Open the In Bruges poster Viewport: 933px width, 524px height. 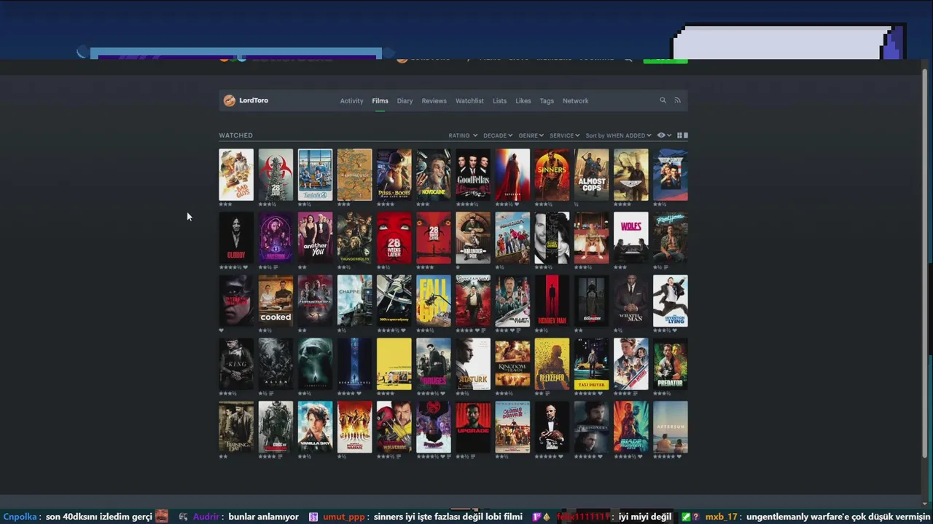[434, 364]
